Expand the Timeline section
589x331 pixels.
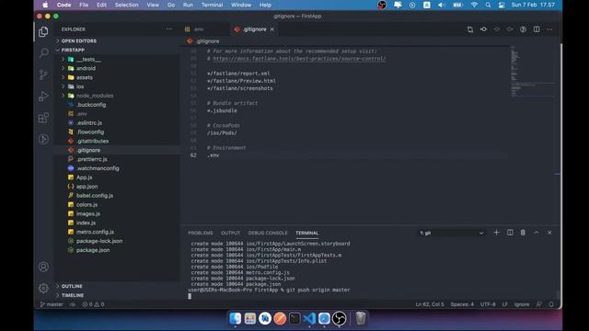point(73,295)
